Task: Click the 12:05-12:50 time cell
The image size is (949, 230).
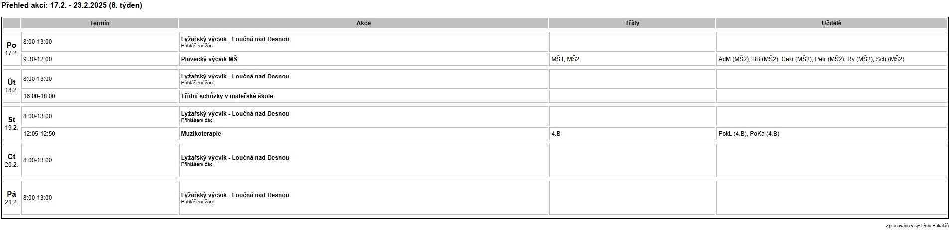Action: click(100, 134)
